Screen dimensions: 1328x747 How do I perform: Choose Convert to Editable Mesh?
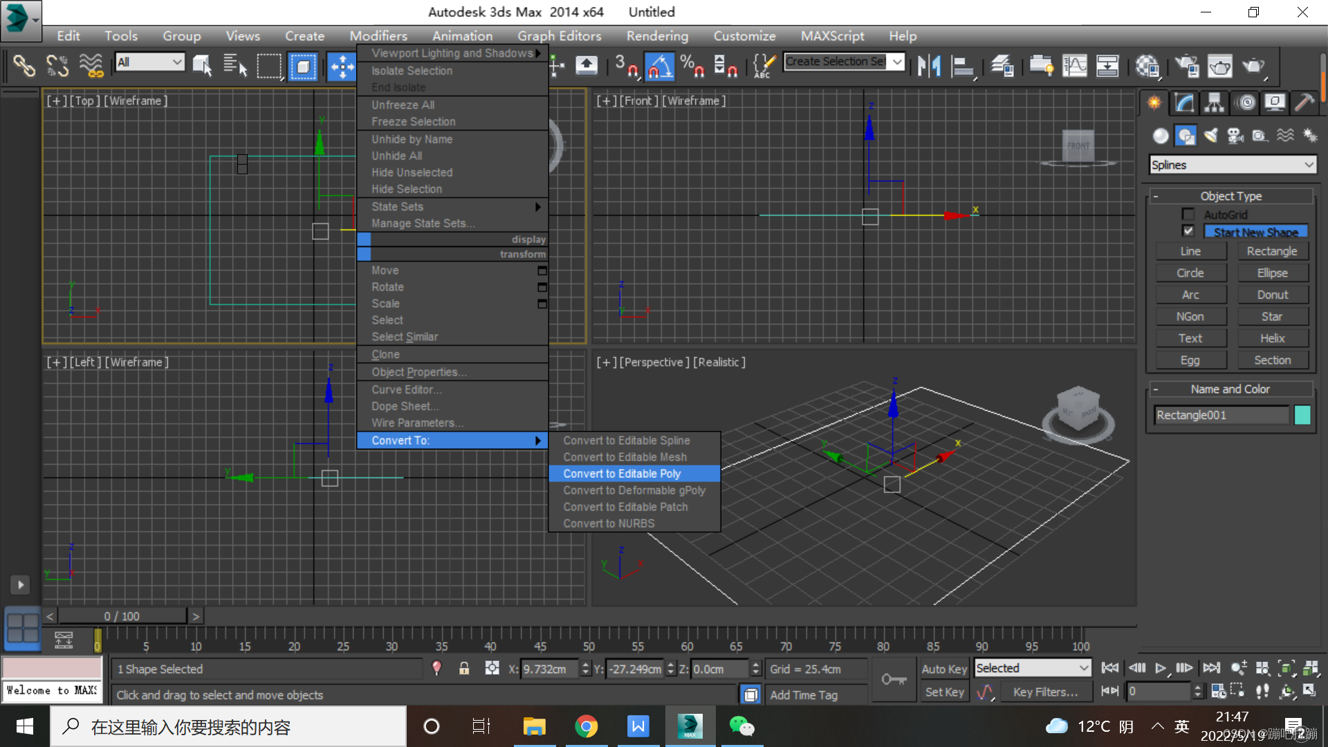tap(634, 457)
